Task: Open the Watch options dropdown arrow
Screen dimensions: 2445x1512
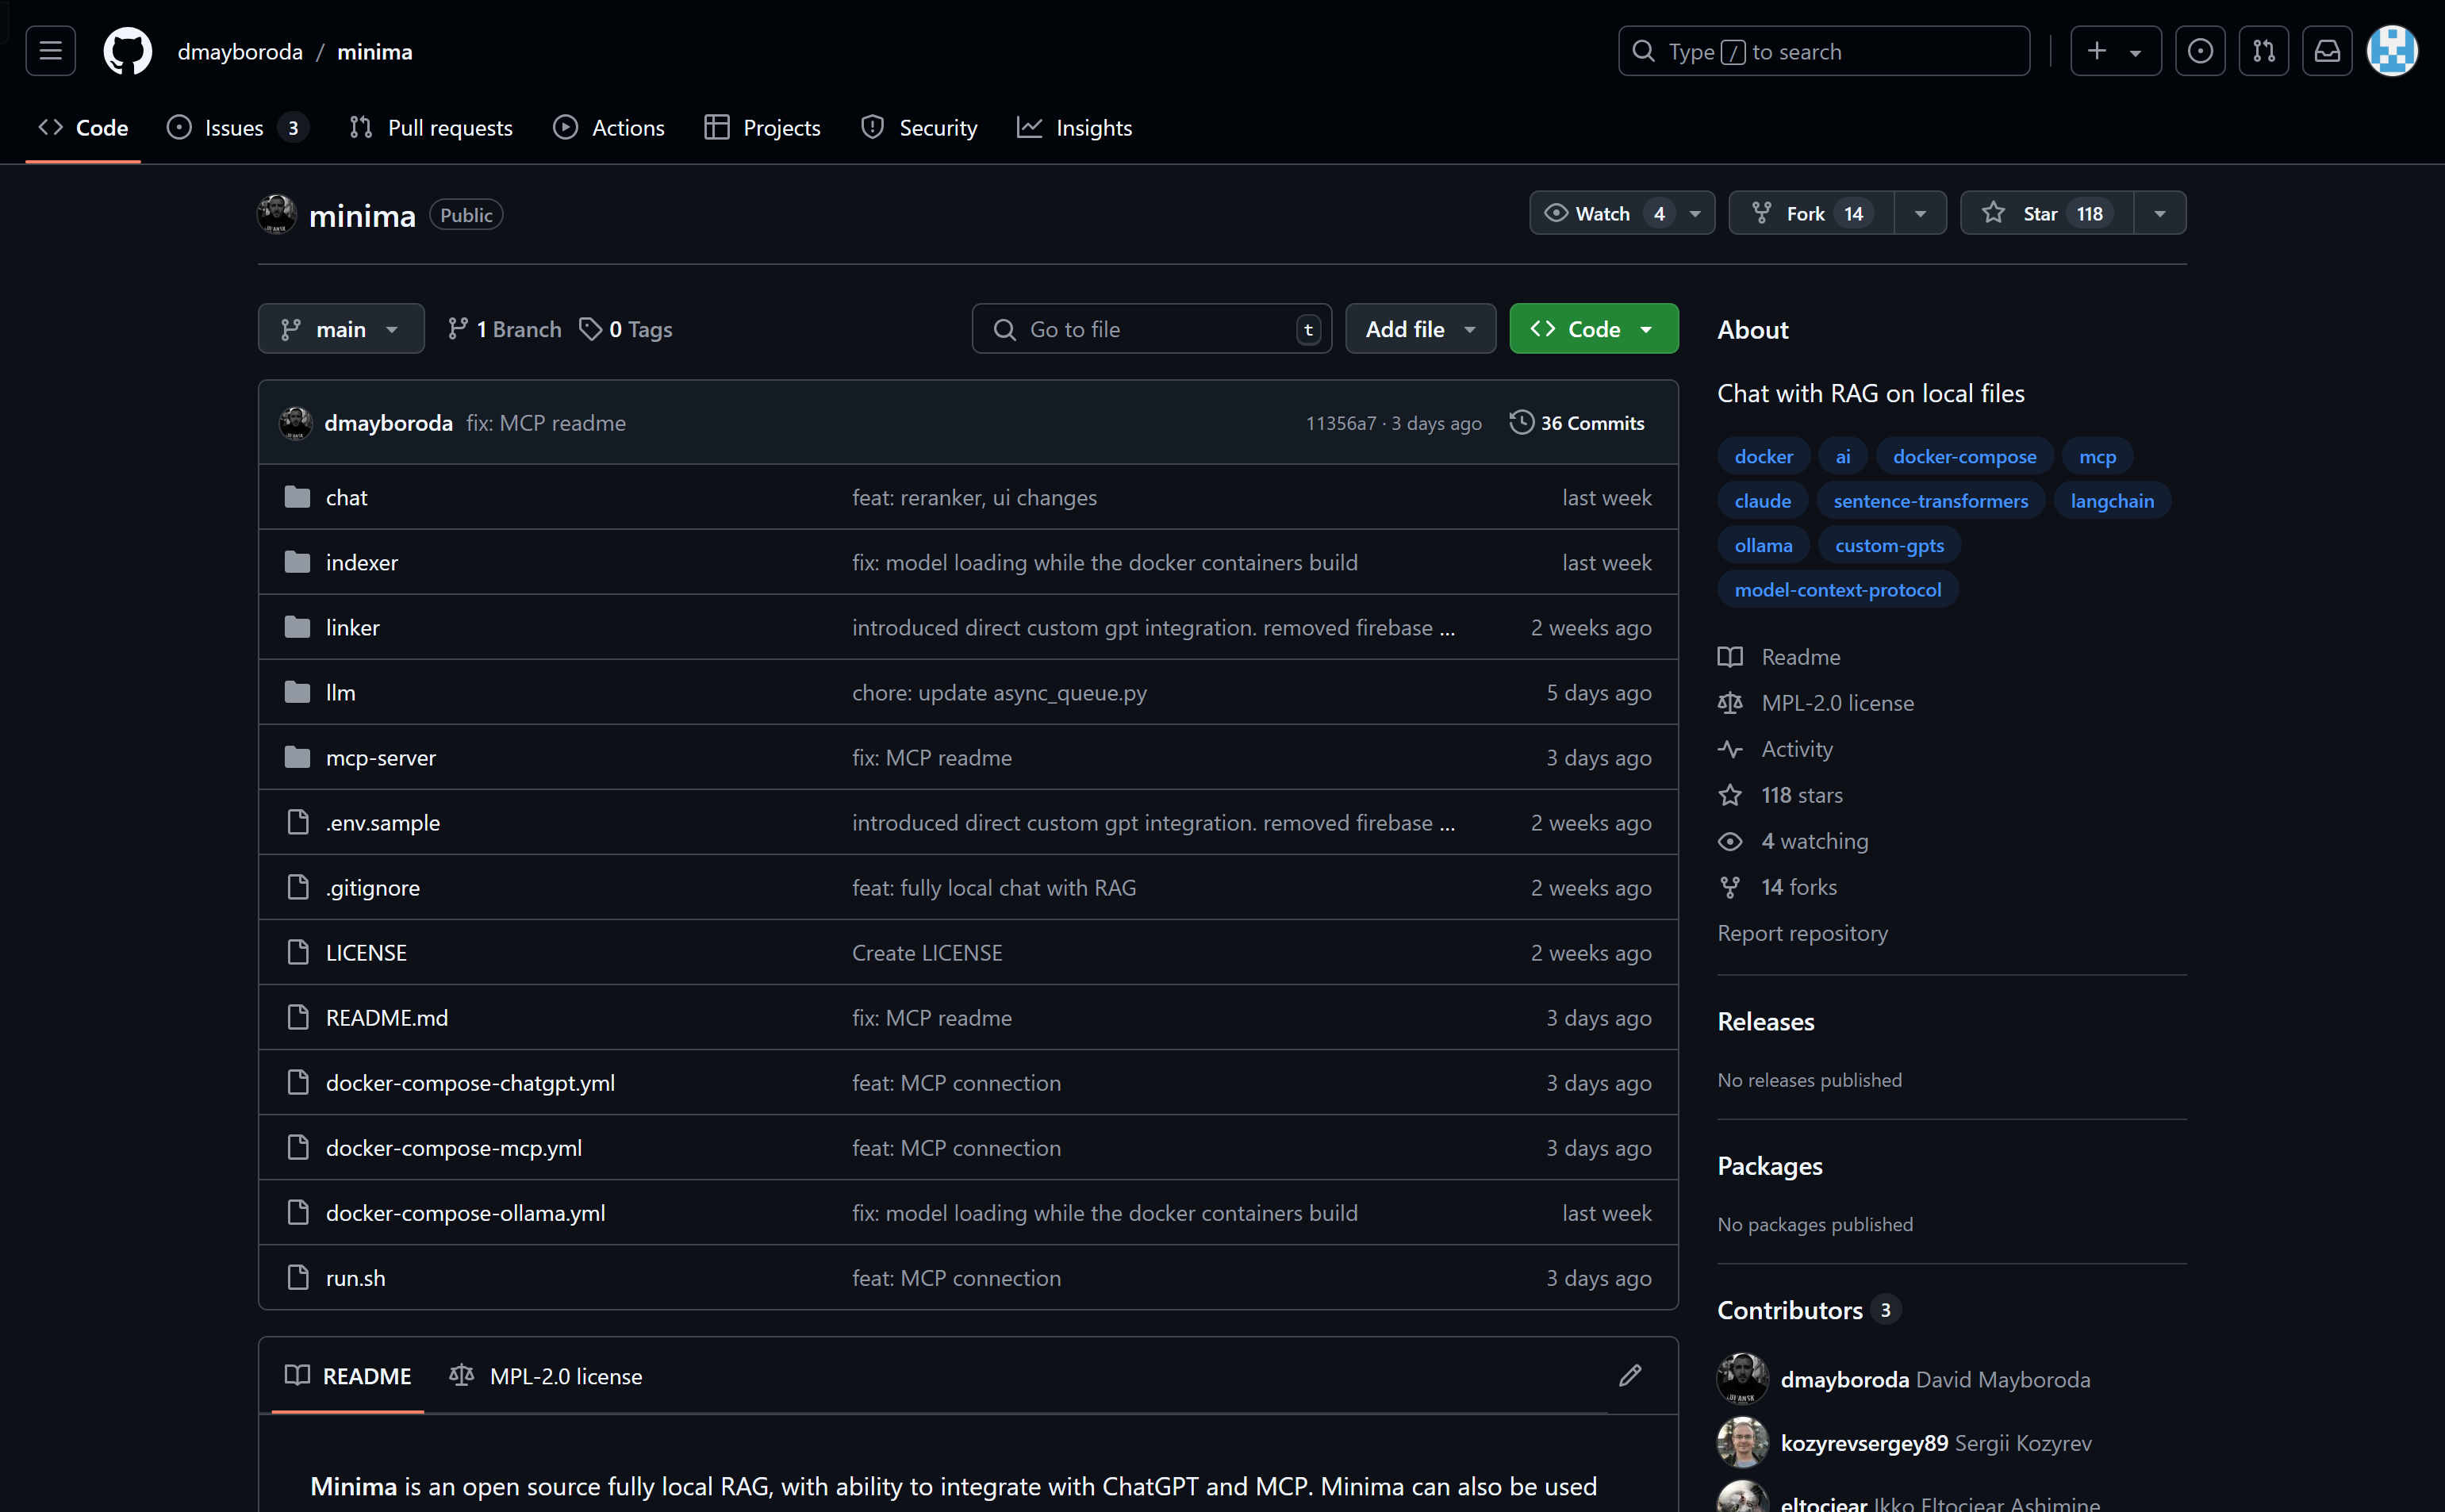Action: coord(1695,214)
